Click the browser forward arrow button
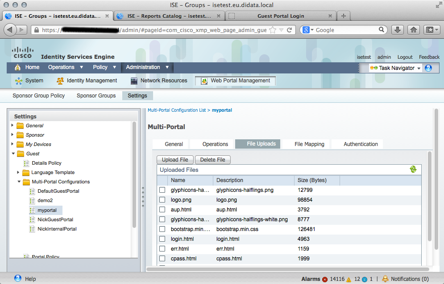Screen dimensions: 444x284 tap(21, 30)
